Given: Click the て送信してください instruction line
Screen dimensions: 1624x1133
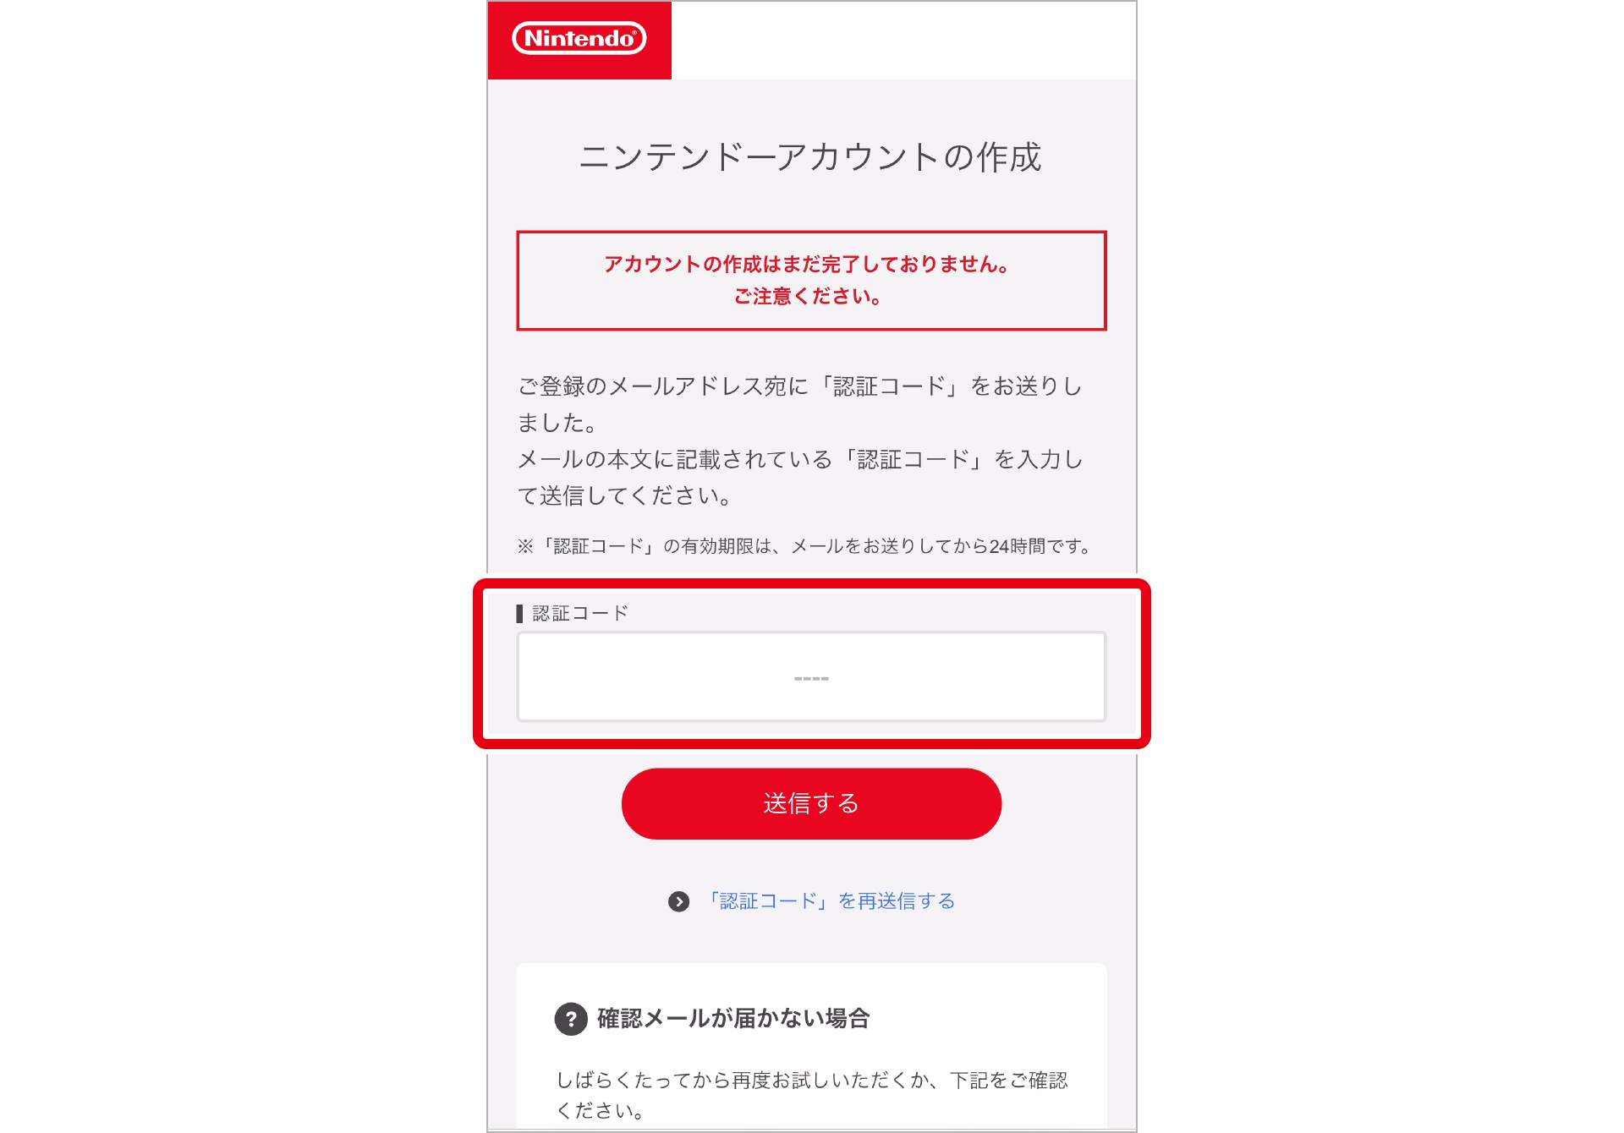Looking at the screenshot, I should point(625,495).
